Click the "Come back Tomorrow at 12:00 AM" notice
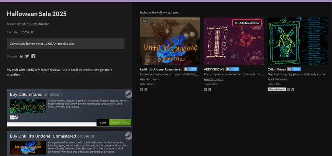Image resolution: width=332 pixels, height=156 pixels. [x=65, y=44]
